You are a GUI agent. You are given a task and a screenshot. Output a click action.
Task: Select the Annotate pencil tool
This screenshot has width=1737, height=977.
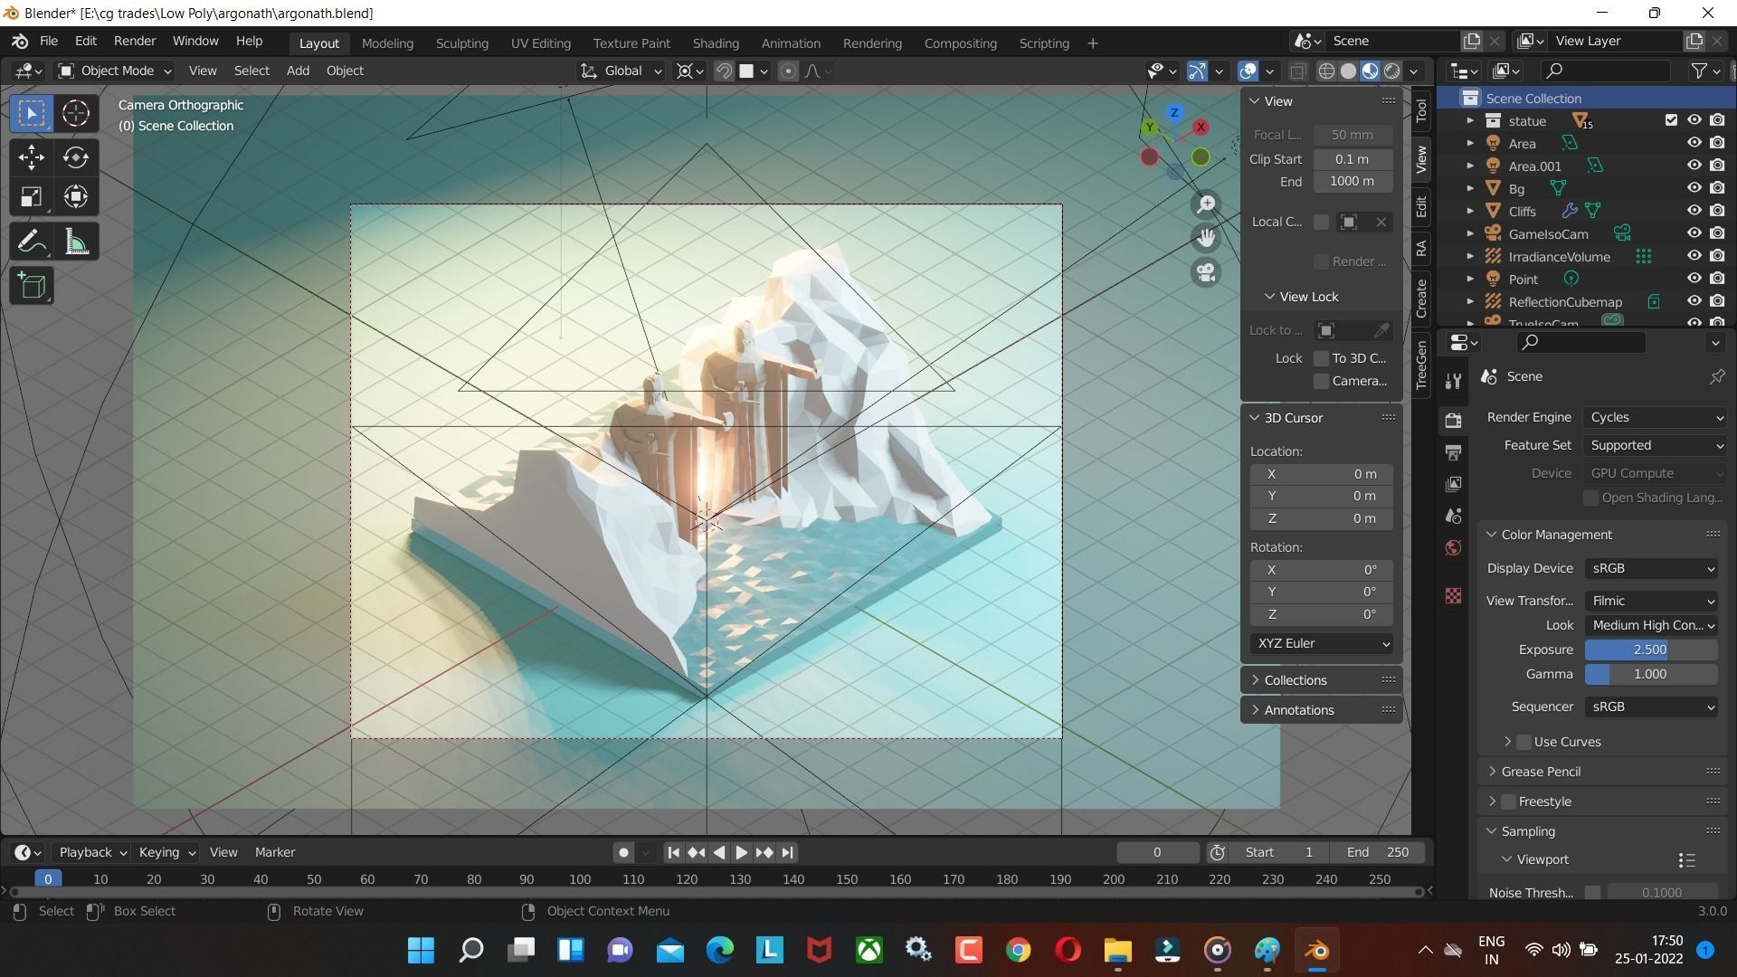coord(32,242)
